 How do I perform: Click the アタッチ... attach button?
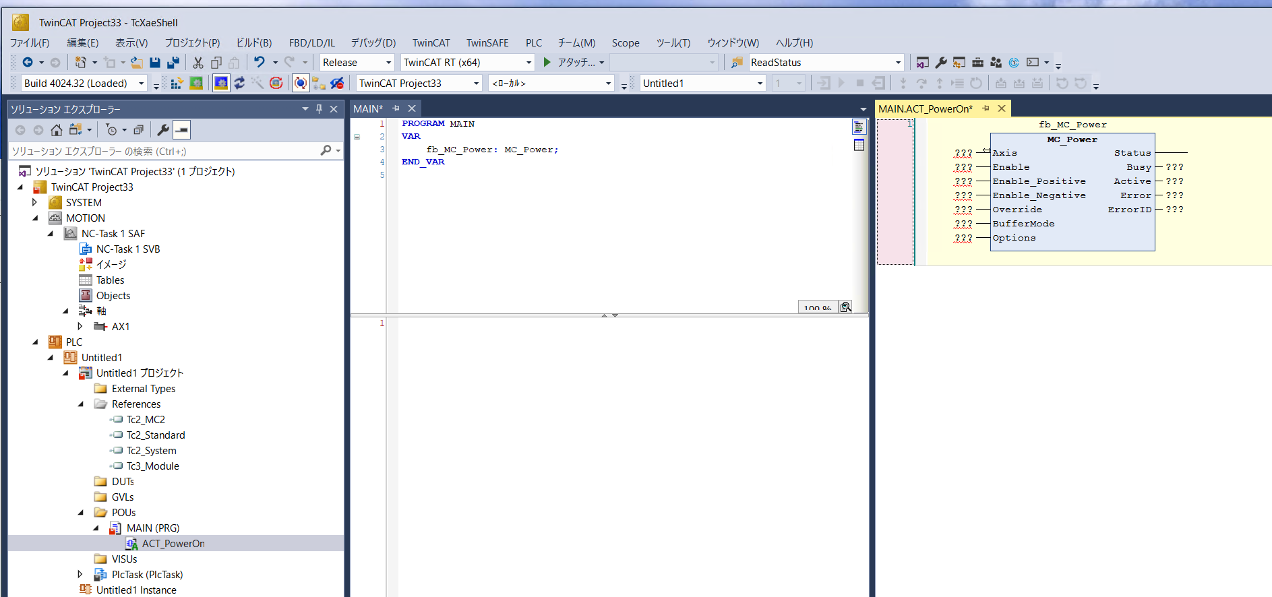[570, 63]
